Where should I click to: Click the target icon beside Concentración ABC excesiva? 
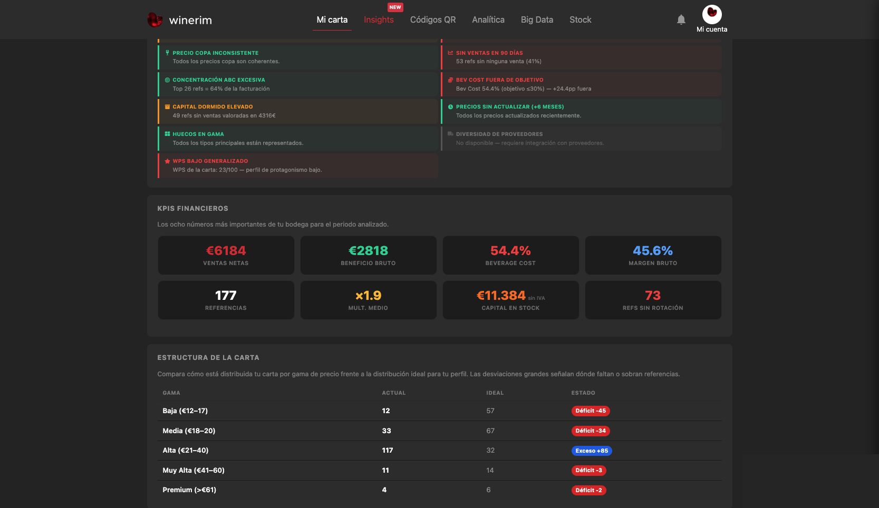(168, 80)
